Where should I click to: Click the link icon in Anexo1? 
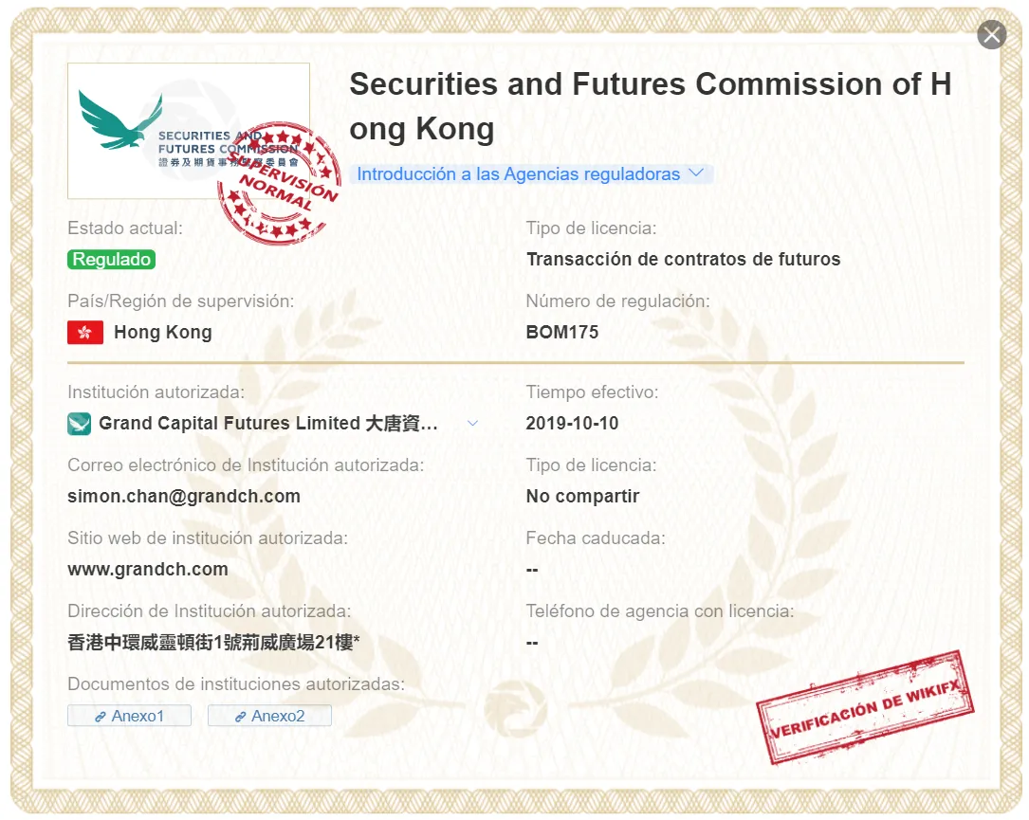pyautogui.click(x=101, y=717)
